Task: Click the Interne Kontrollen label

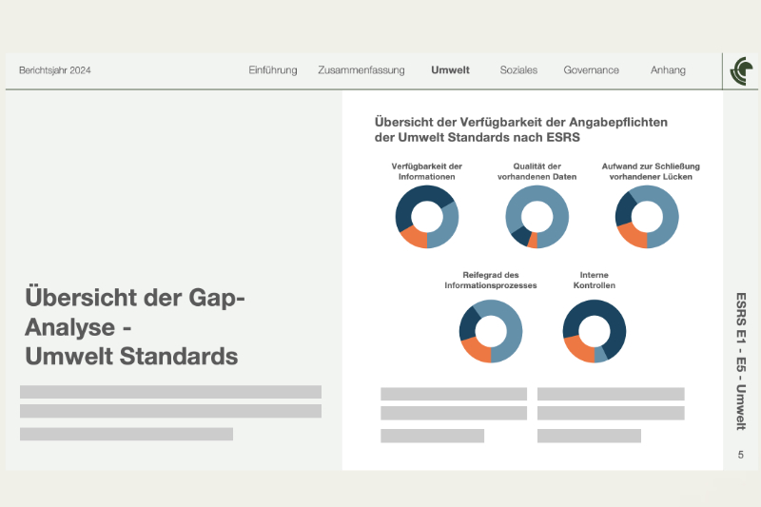Action: click(x=594, y=280)
